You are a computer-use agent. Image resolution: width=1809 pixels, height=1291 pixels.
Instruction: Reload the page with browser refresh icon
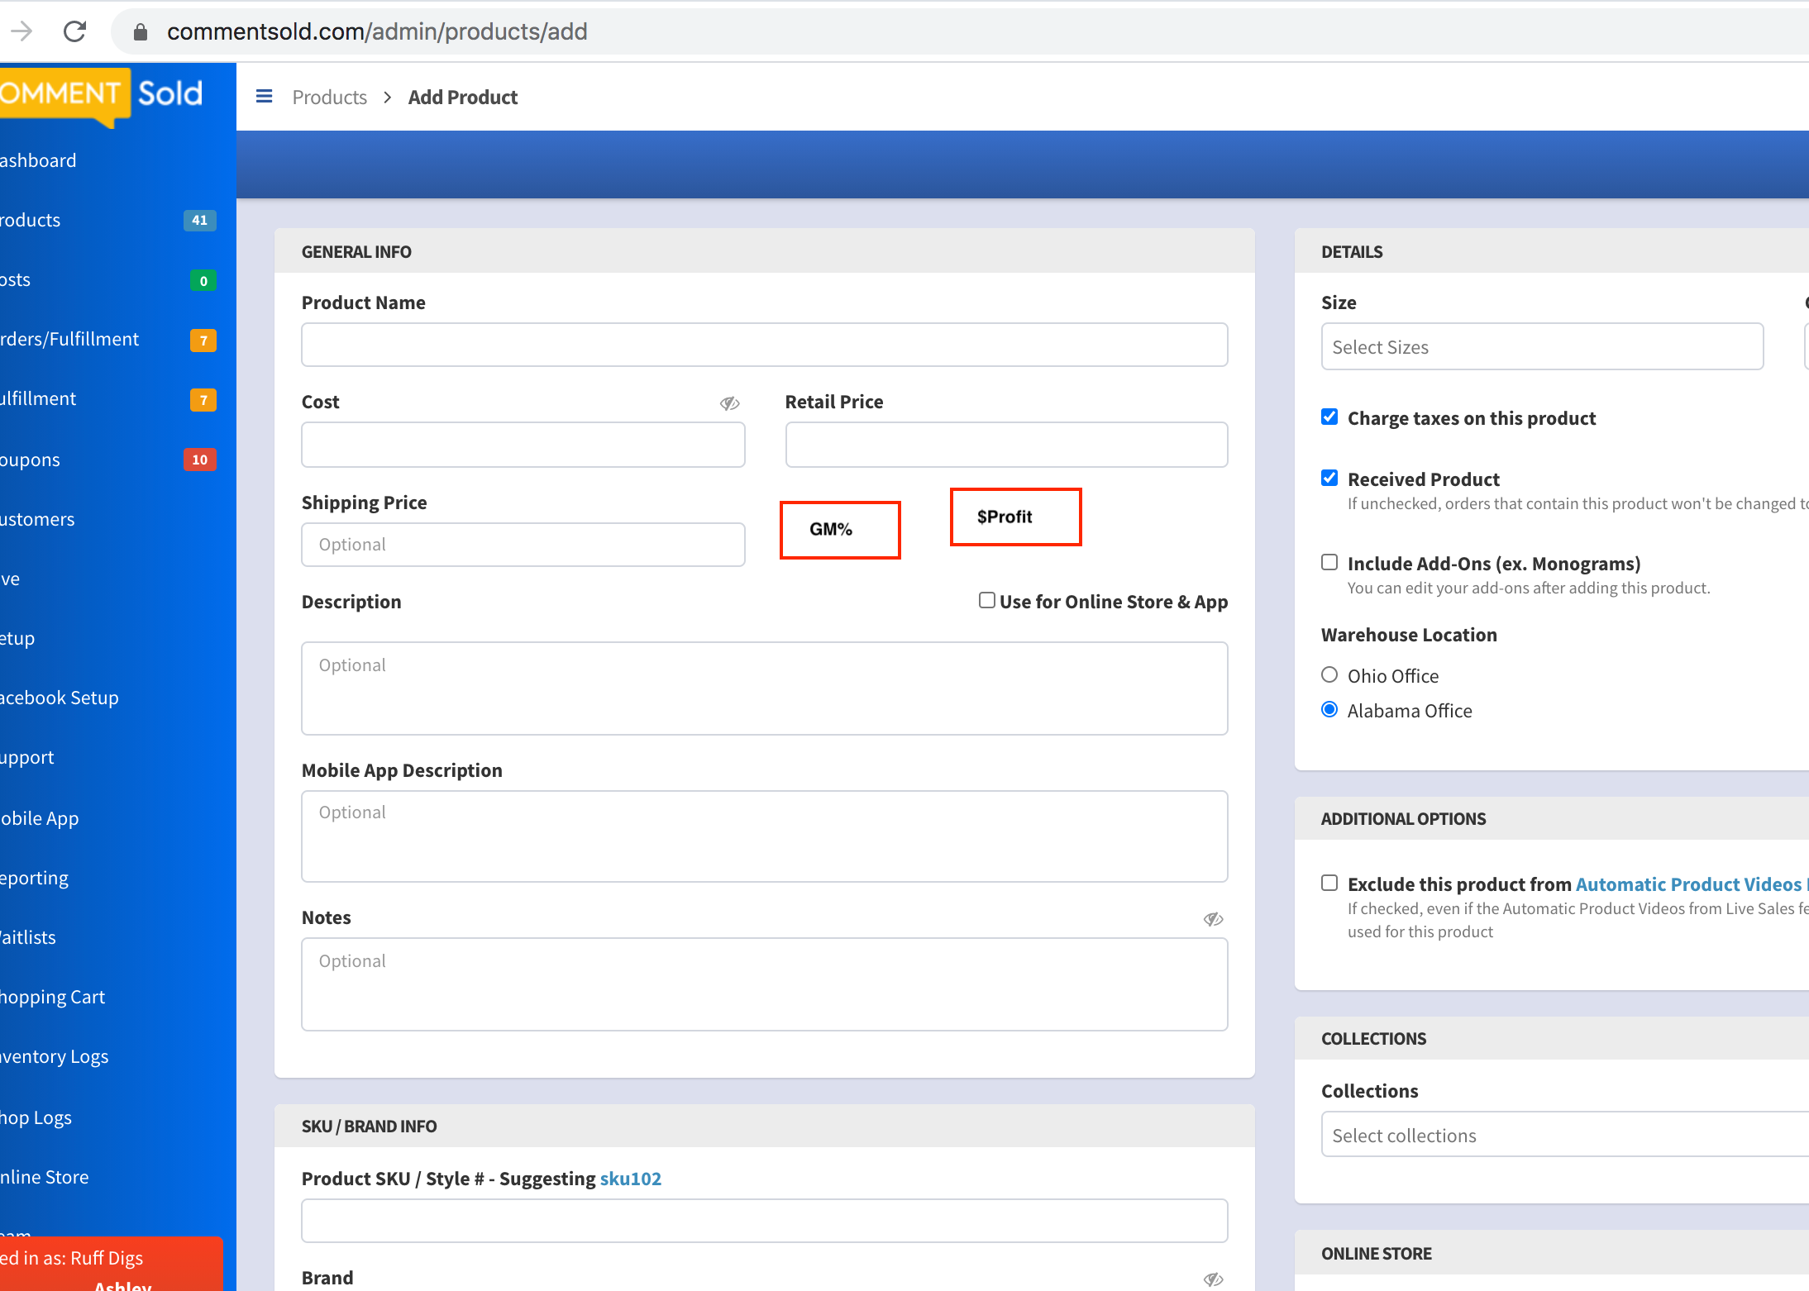click(x=74, y=31)
